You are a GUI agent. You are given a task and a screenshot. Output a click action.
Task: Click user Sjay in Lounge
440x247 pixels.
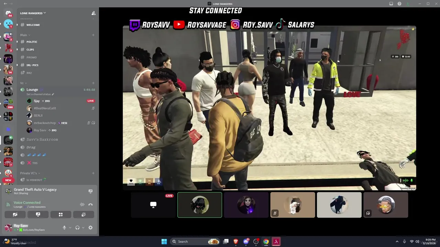tap(61, 101)
